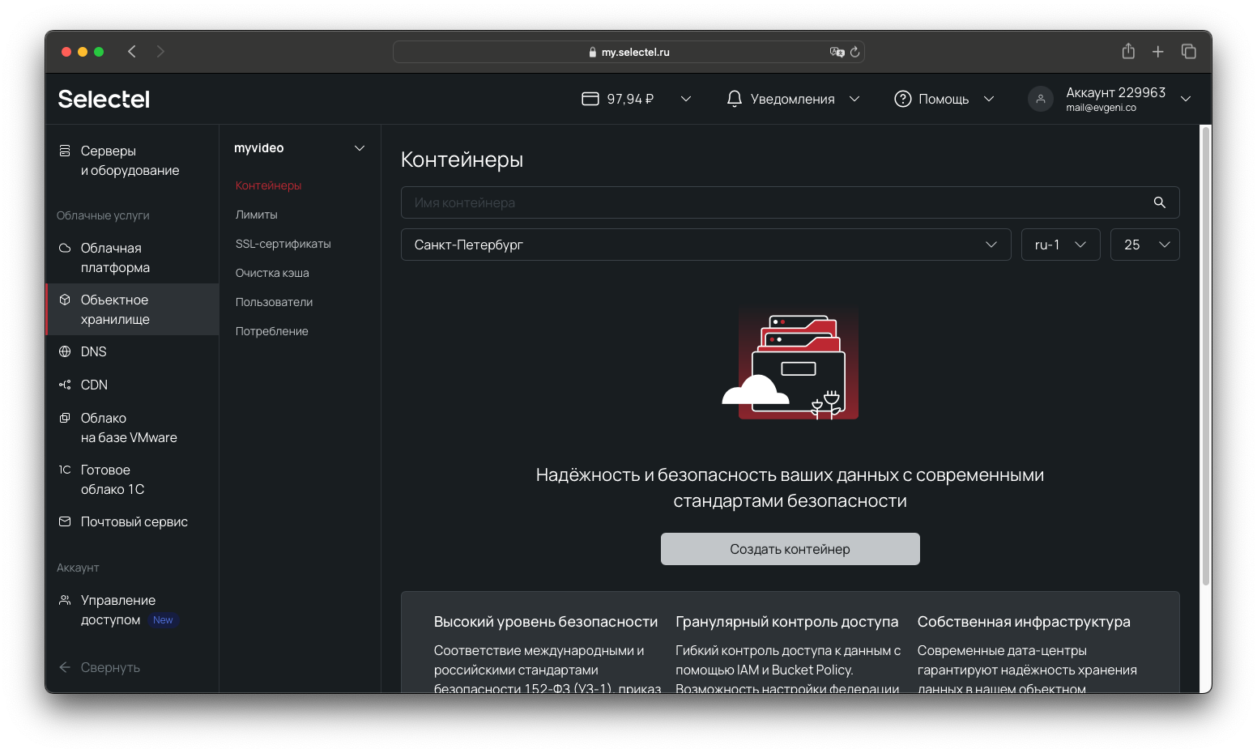Open a new Safari tab
The image size is (1257, 753).
[1158, 52]
